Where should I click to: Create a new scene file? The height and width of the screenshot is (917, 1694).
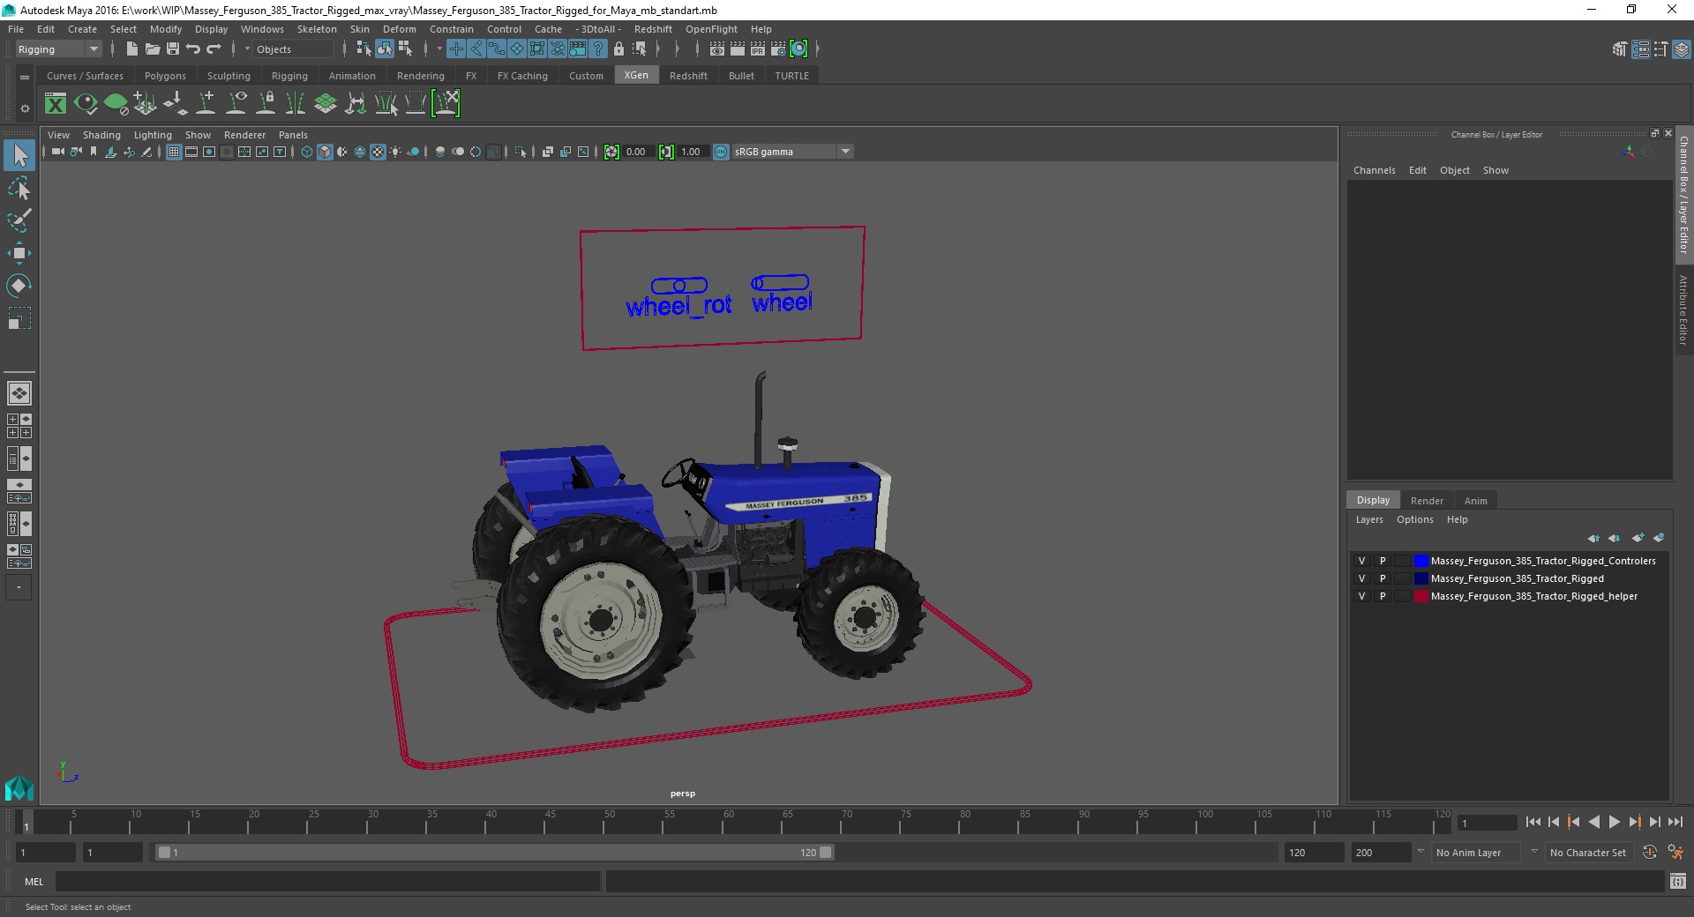point(131,49)
